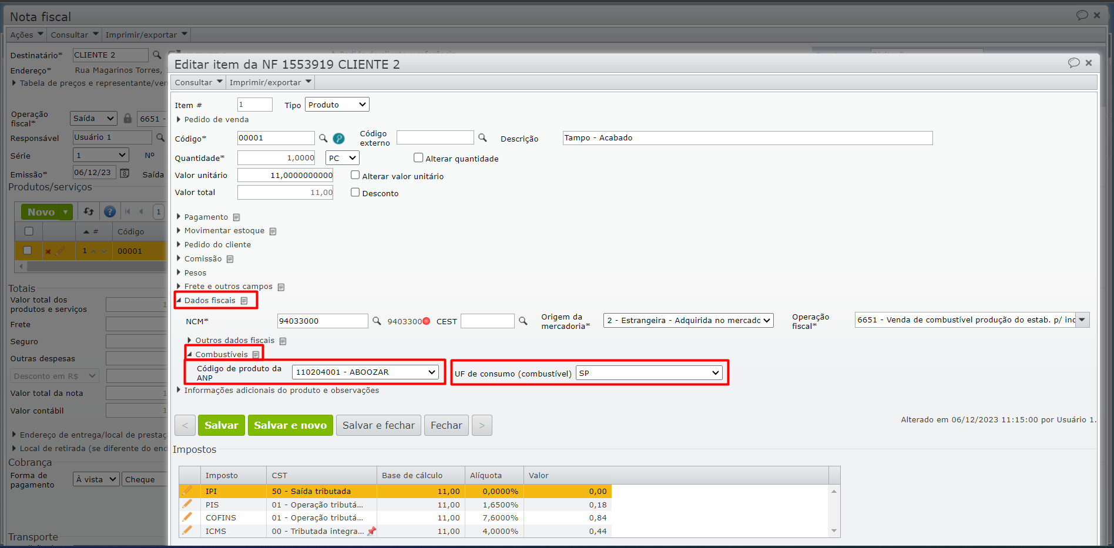1114x548 pixels.
Task: Open the unit dropdown showing PC
Action: click(343, 158)
